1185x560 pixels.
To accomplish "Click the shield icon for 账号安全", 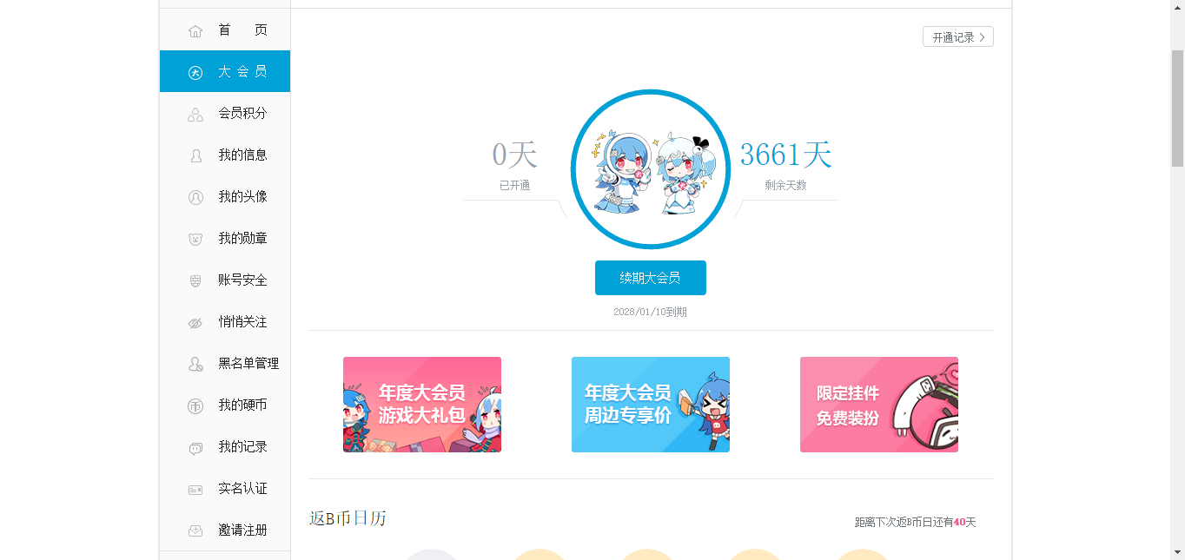I will click(x=195, y=280).
